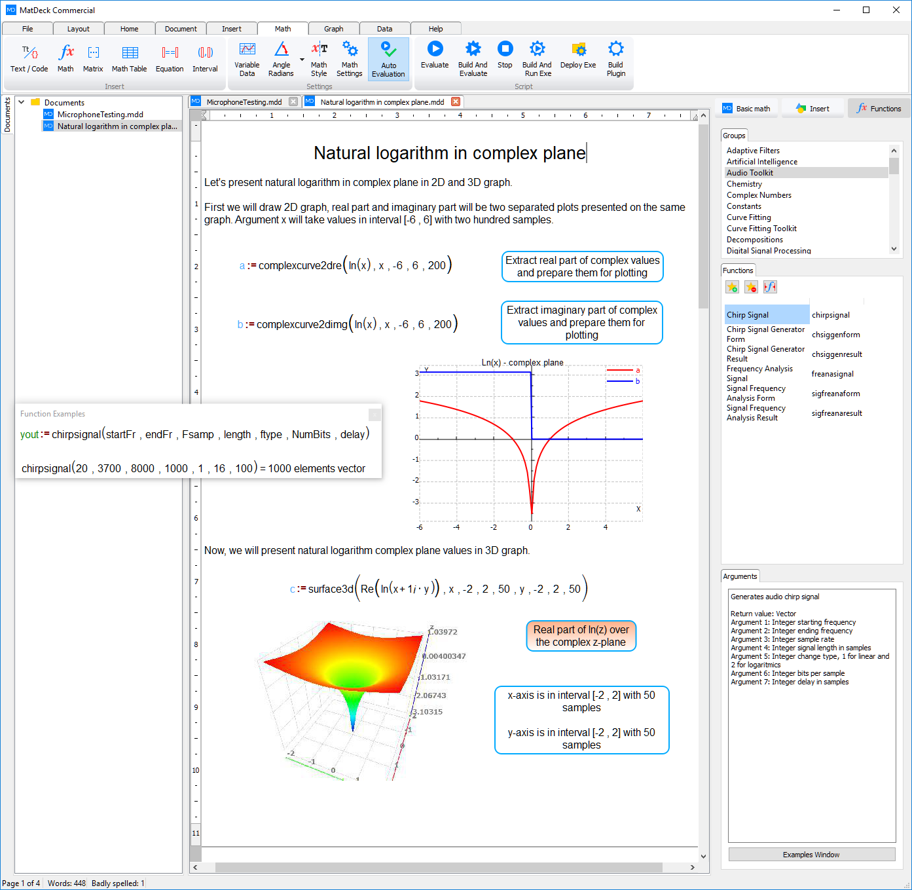Toggle the Text / Code mode
The height and width of the screenshot is (890, 912).
point(29,58)
